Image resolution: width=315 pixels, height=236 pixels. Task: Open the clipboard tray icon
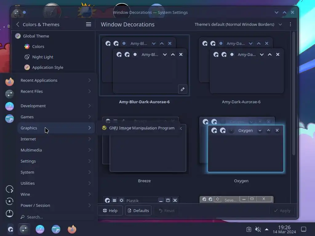point(249,229)
